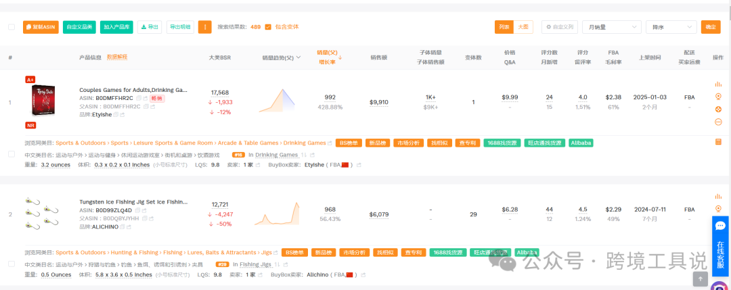731x290 pixels.
Task: Toggle the select-all checkbox in toolbar
Action: tap(11, 27)
